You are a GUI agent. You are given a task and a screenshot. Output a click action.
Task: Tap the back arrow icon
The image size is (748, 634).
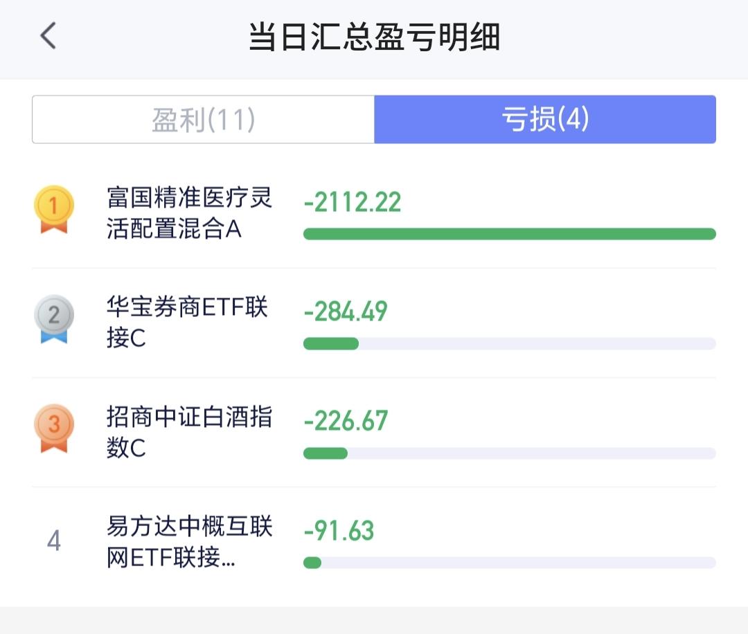[48, 36]
